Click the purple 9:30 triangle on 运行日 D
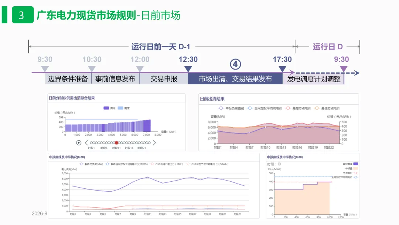 click(344, 69)
